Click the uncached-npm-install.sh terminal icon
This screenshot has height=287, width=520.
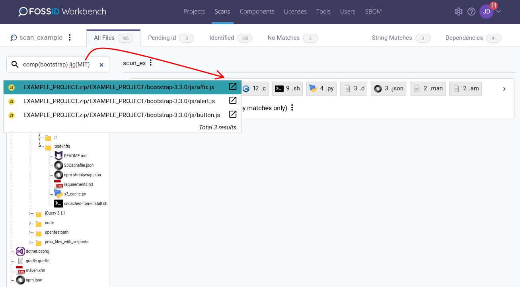pos(58,204)
